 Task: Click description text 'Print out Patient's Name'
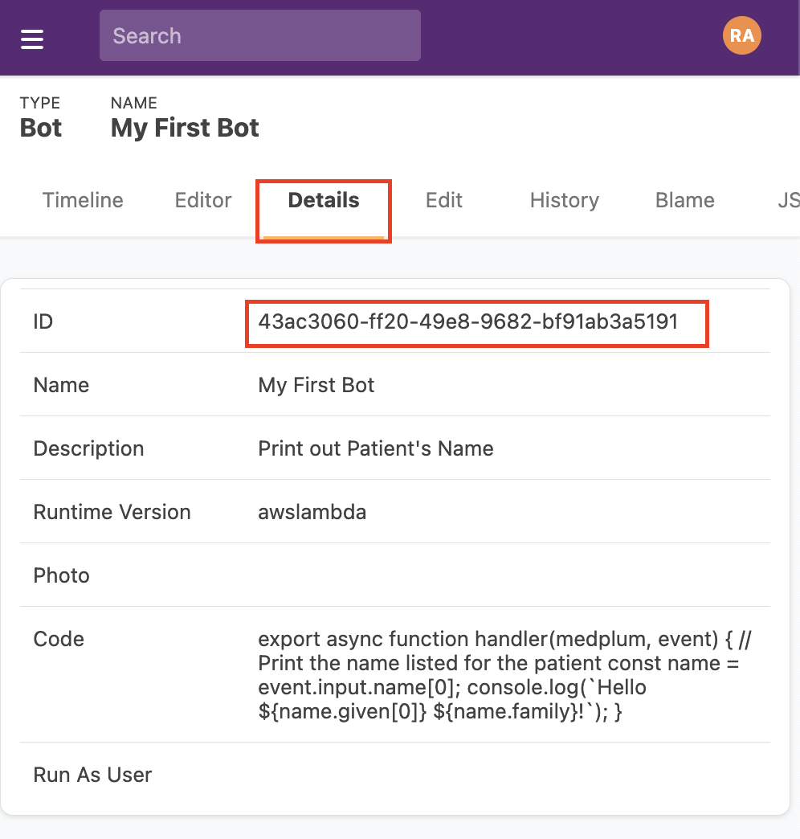[x=375, y=448]
